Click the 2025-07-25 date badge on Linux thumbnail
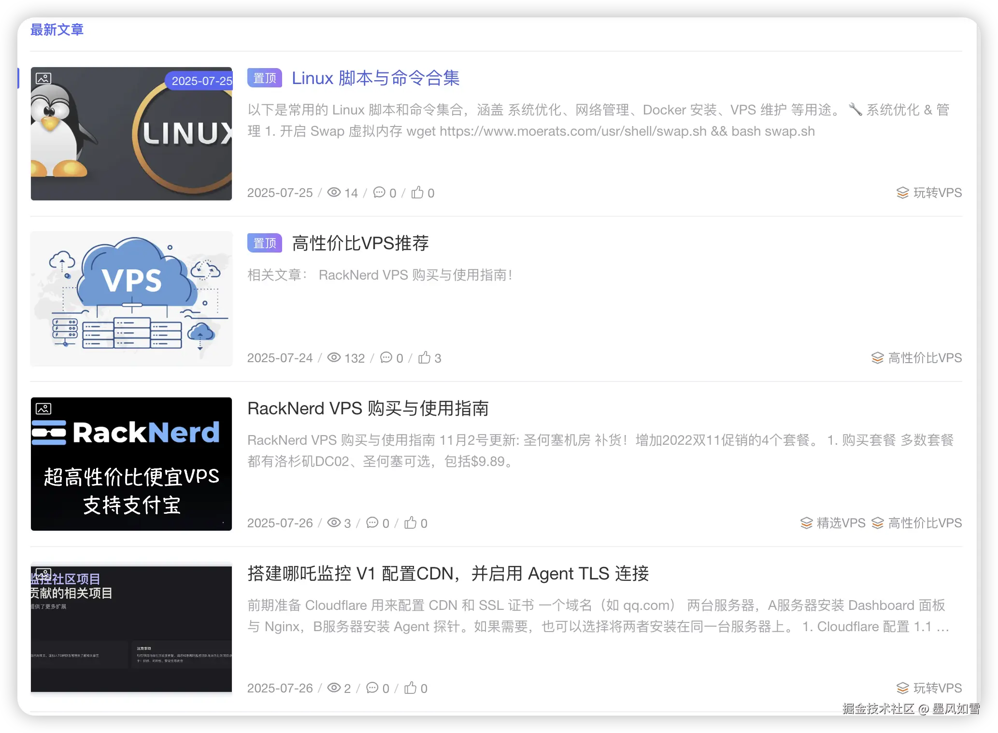998x733 pixels. pyautogui.click(x=199, y=81)
